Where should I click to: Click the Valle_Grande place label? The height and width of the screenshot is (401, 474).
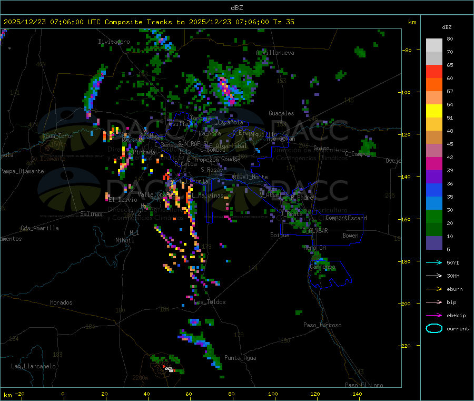tap(156, 194)
